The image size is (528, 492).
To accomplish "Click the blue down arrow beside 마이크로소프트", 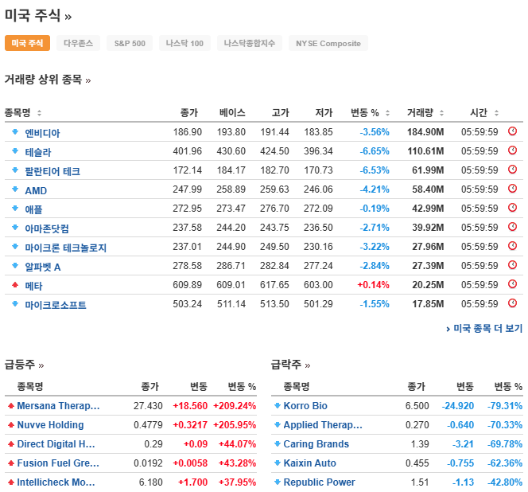I will click(15, 304).
